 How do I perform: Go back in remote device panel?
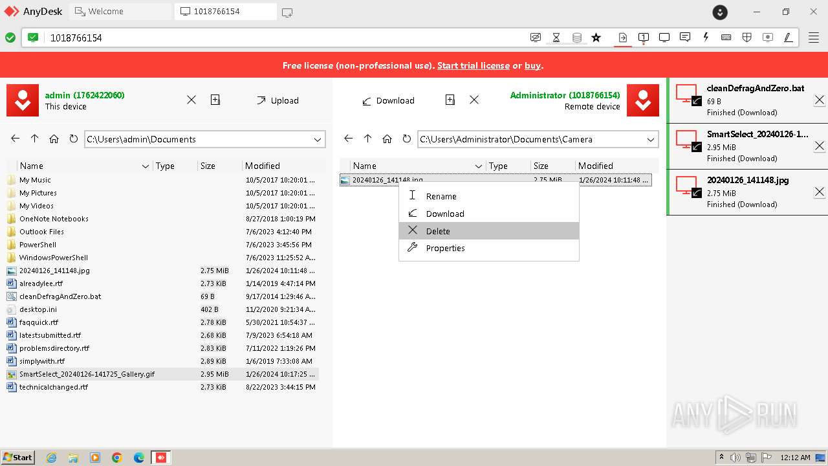click(x=349, y=139)
